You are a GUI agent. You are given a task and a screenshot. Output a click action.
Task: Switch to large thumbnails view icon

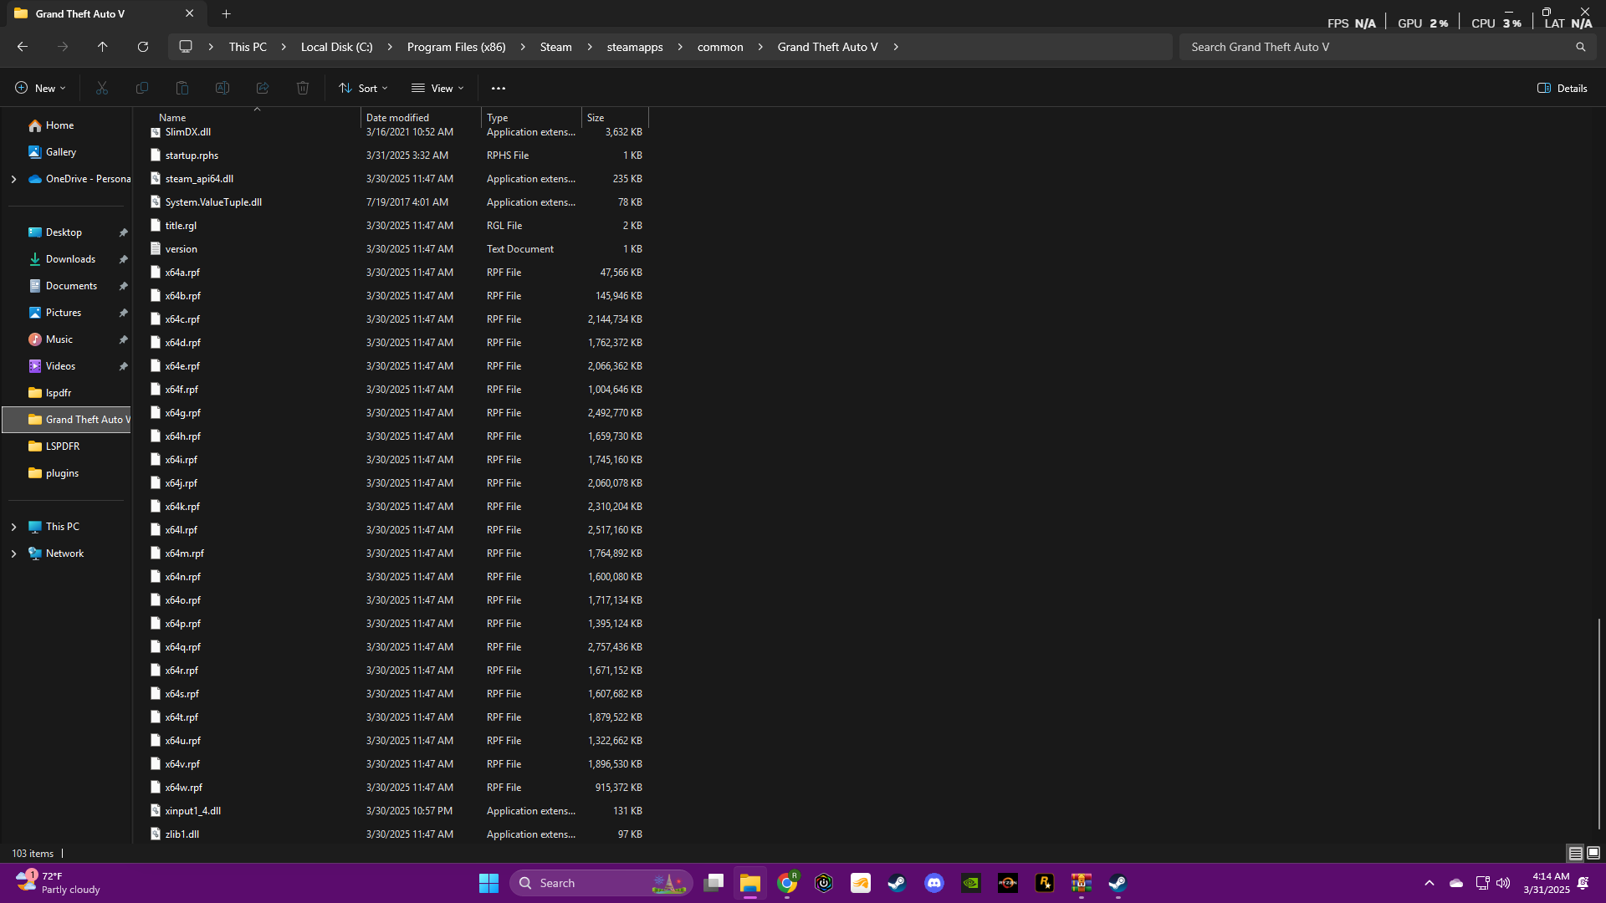pos(1593,853)
